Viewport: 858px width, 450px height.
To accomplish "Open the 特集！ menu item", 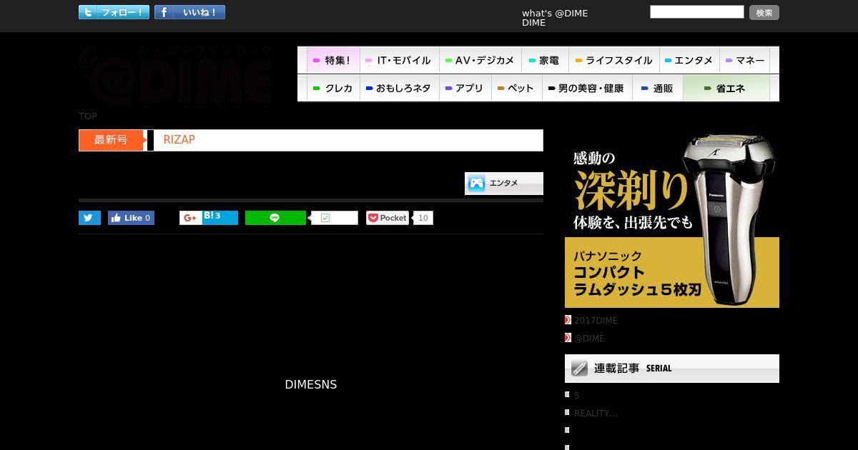I will click(x=333, y=60).
